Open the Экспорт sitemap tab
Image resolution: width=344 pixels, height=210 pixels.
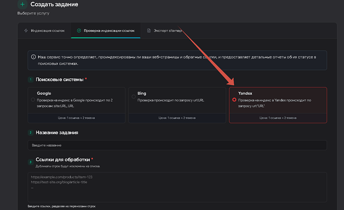click(164, 31)
